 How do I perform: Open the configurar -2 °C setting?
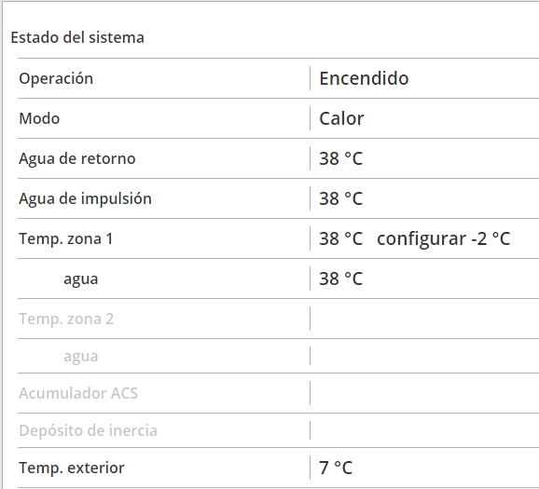pyautogui.click(x=444, y=239)
